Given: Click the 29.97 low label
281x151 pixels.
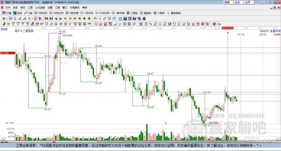Looking at the screenshot, I should 48,110.
